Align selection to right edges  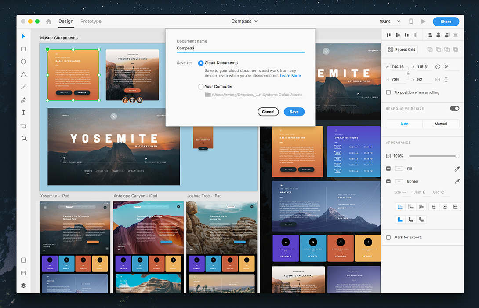point(447,35)
